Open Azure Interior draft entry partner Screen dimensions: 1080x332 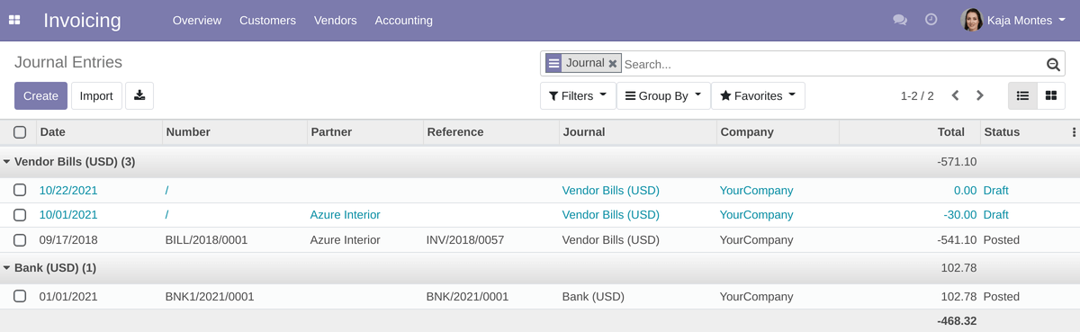click(x=346, y=215)
